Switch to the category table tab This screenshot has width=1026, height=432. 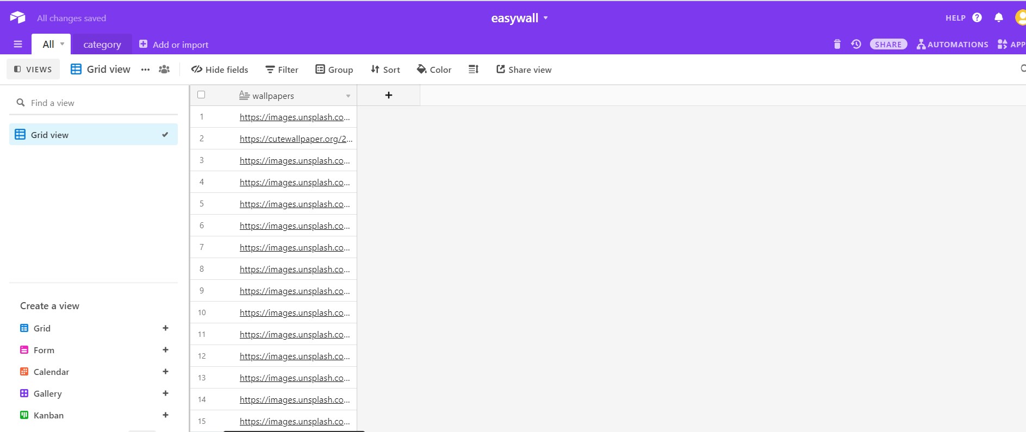102,45
